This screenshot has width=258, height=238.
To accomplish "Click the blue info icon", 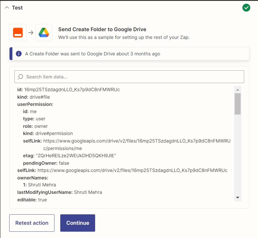I will pos(19,54).
